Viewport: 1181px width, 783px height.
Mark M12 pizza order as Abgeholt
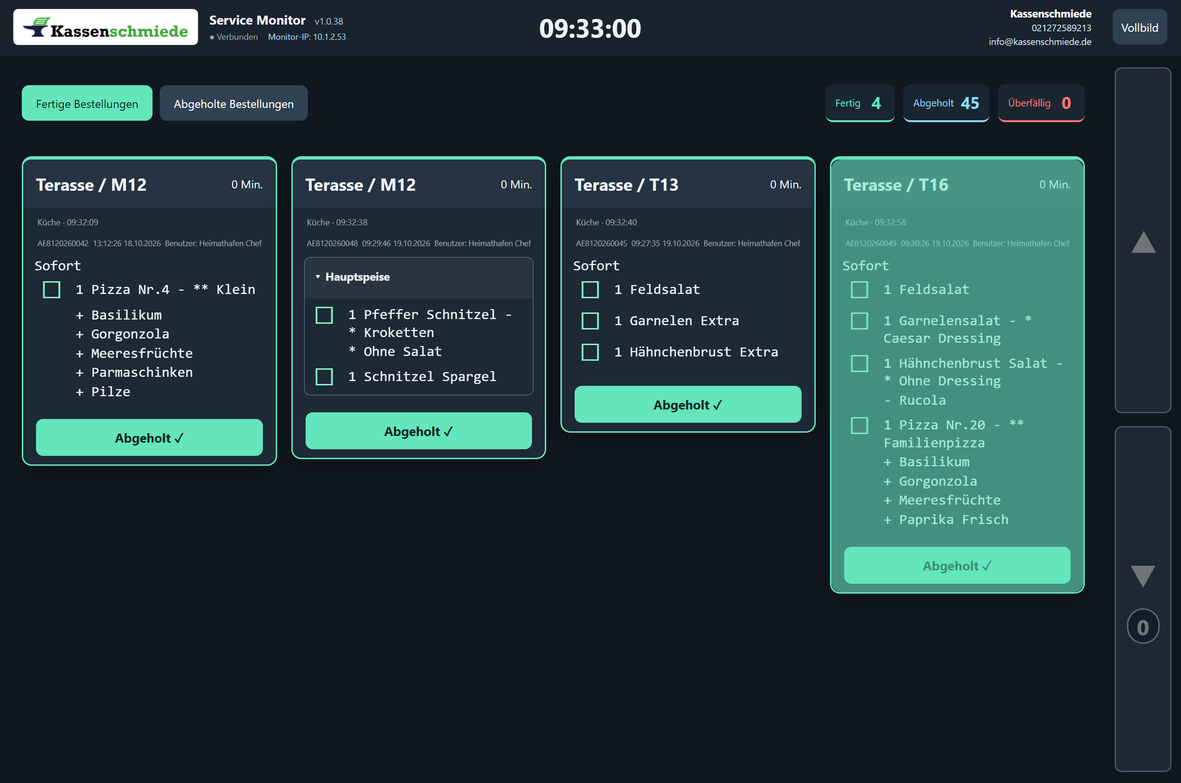(149, 437)
